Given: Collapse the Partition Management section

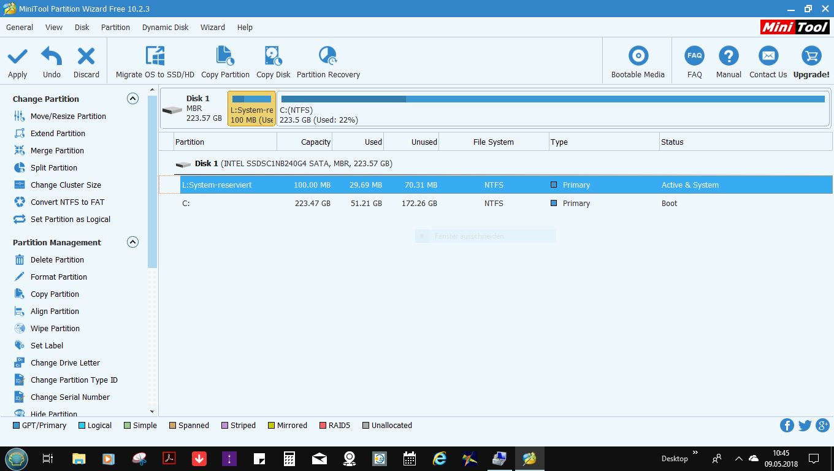Looking at the screenshot, I should coord(132,242).
